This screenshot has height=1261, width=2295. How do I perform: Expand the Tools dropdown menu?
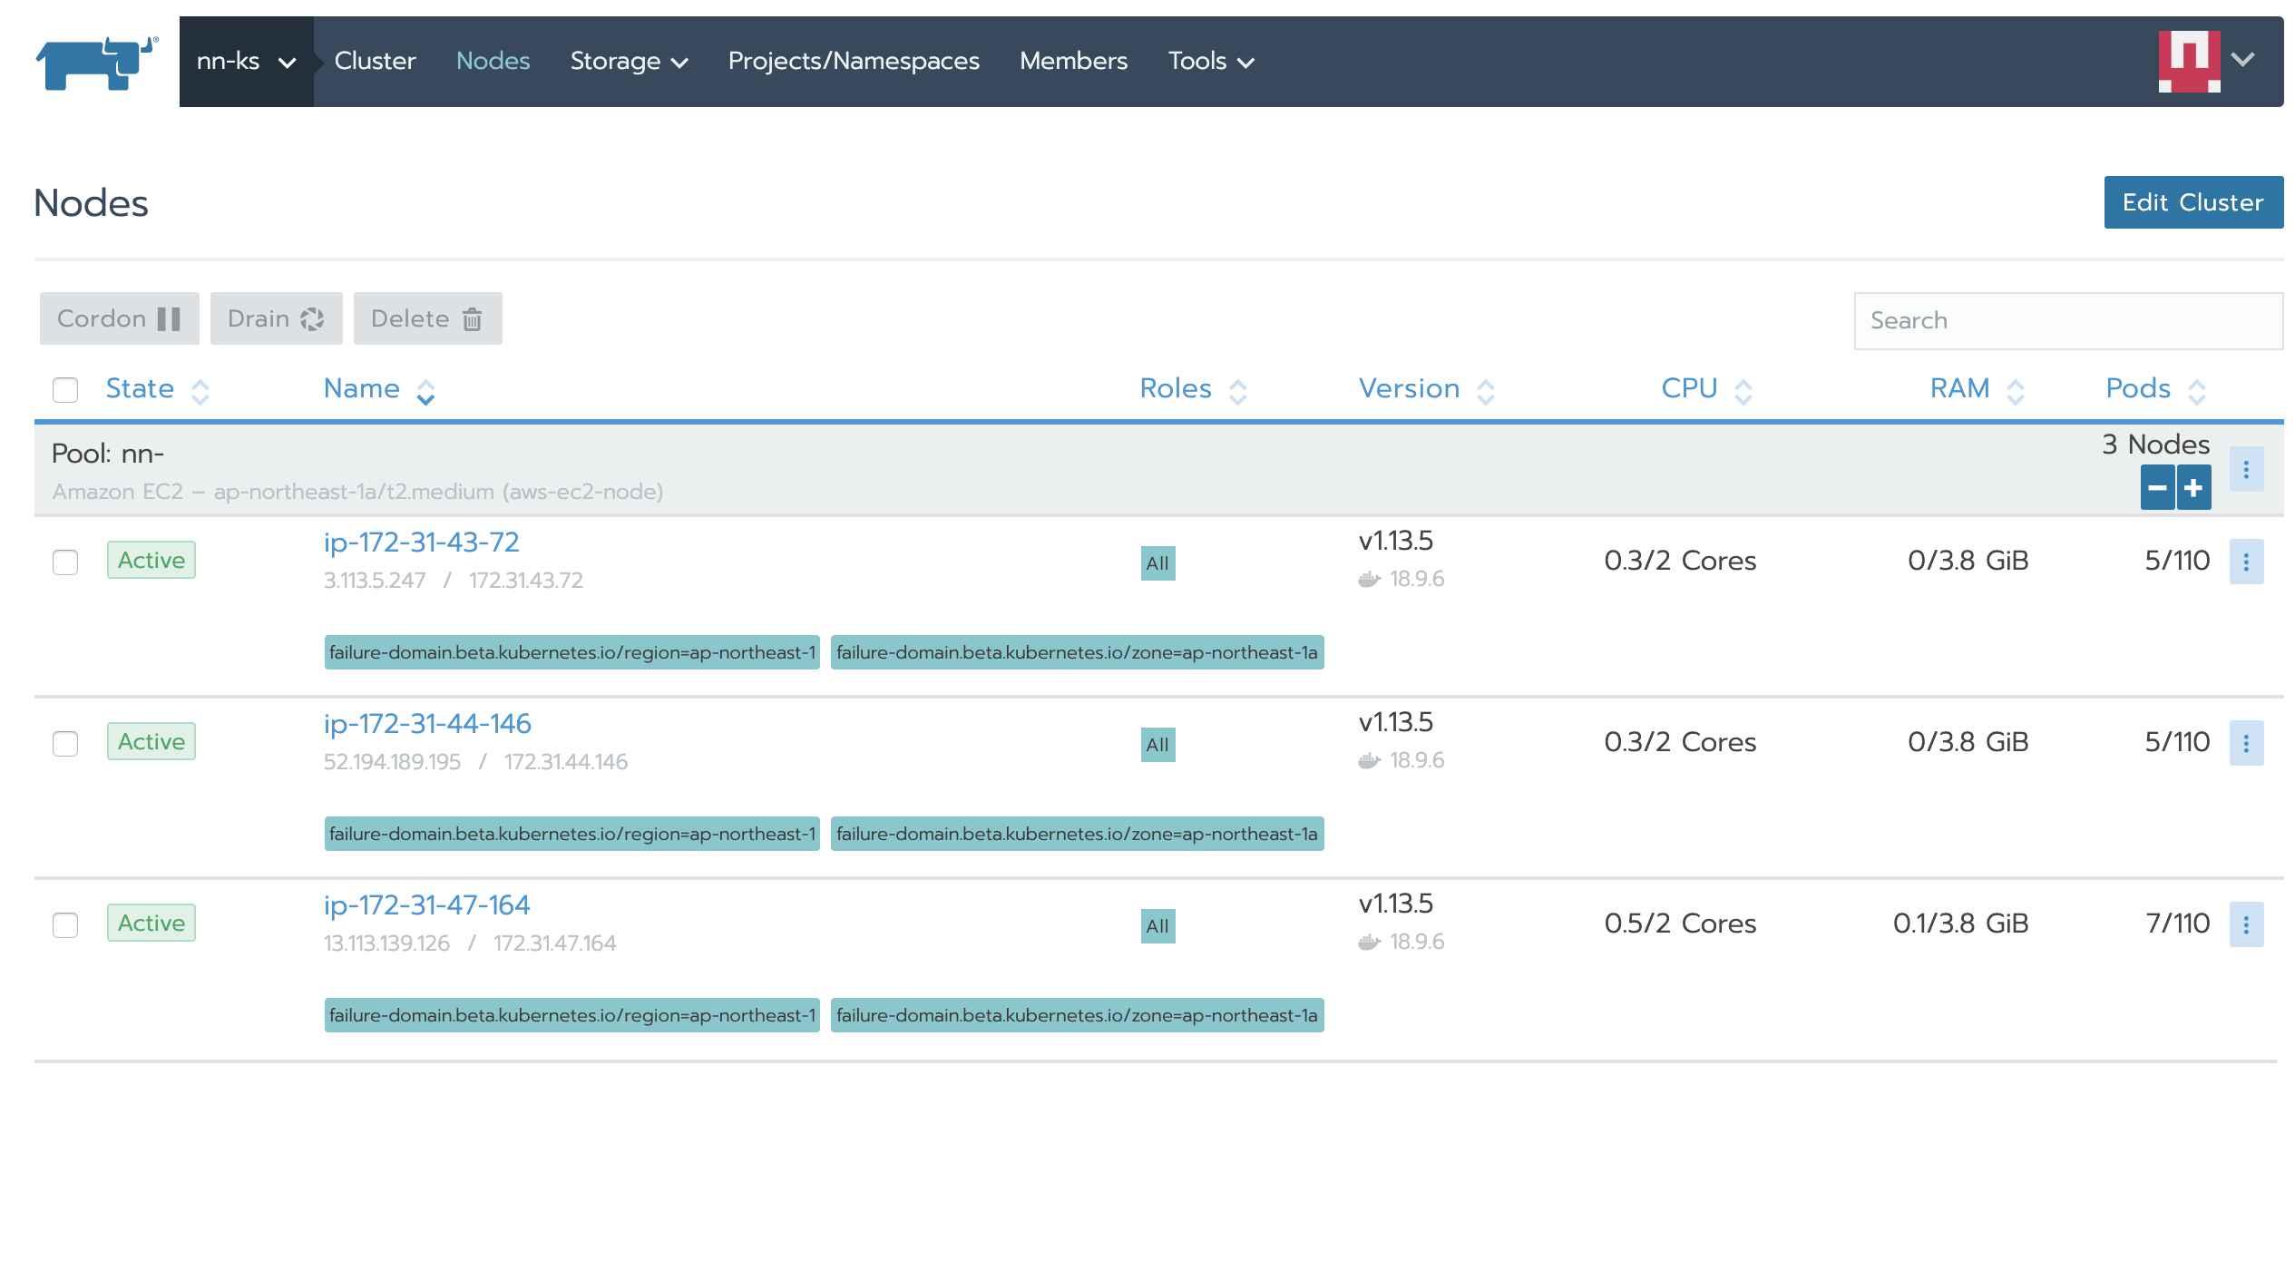[x=1211, y=62]
